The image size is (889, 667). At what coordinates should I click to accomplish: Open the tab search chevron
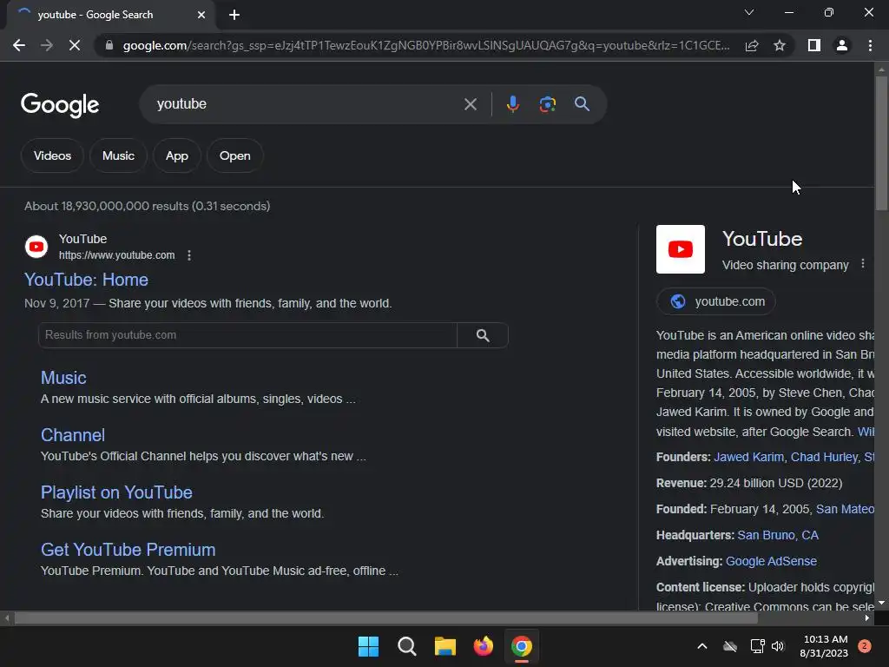pos(749,12)
